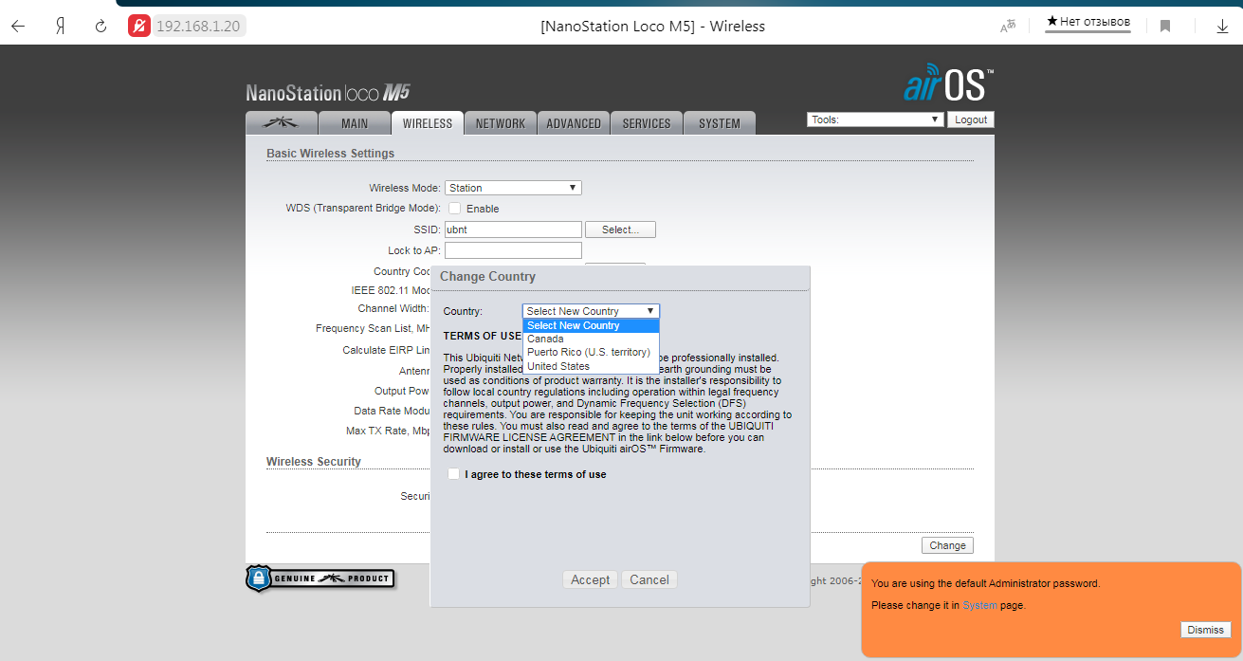Switch to the WIRELESS tab

click(x=428, y=123)
